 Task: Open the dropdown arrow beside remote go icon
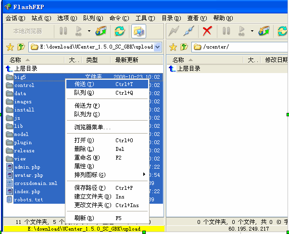pyautogui.click(x=252, y=31)
